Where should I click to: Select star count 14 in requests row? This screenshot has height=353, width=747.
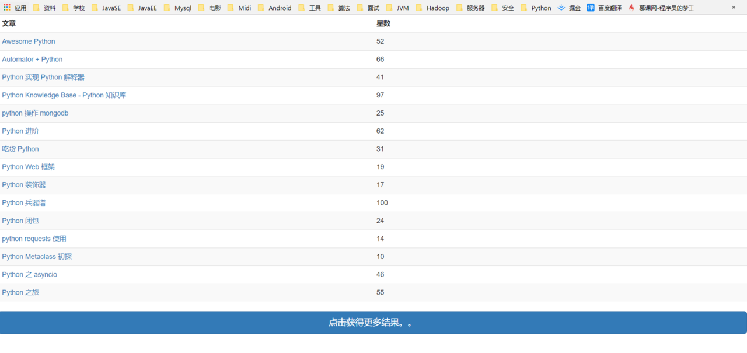coord(381,239)
